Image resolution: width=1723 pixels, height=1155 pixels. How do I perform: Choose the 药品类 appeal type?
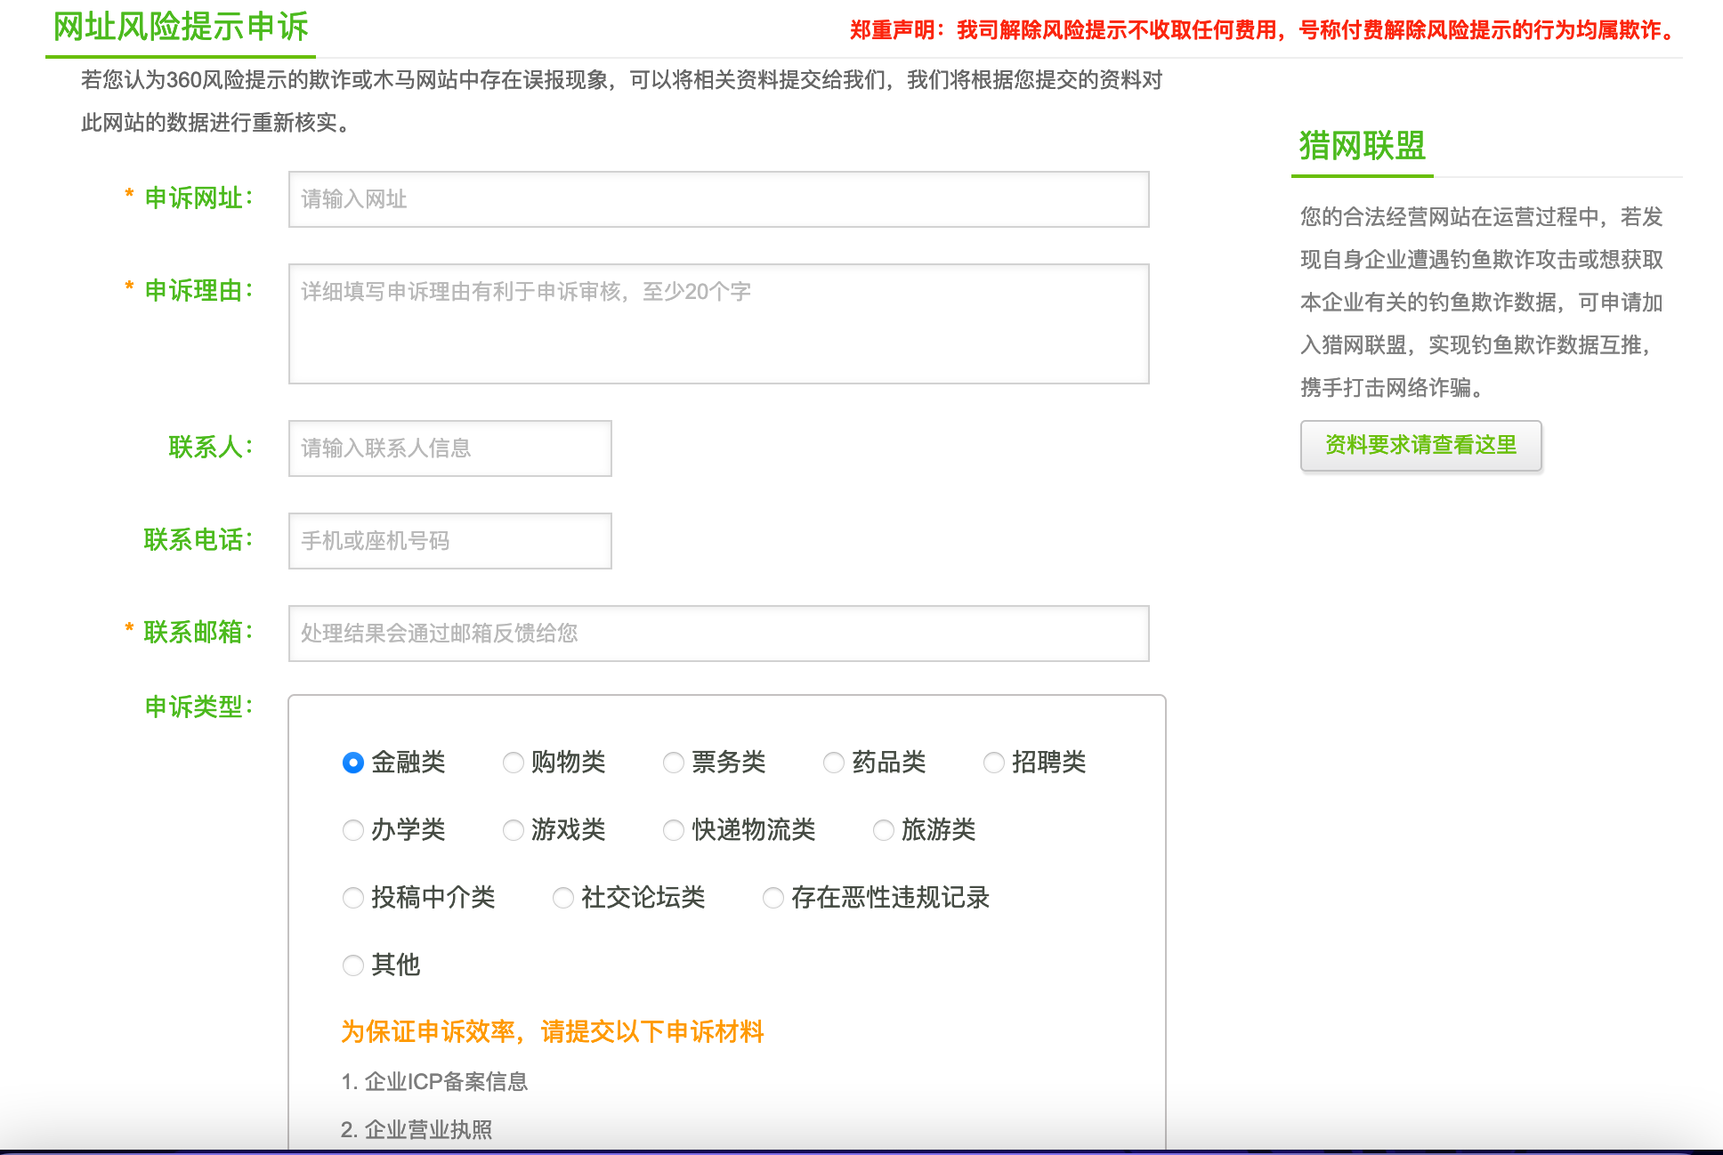pos(834,763)
